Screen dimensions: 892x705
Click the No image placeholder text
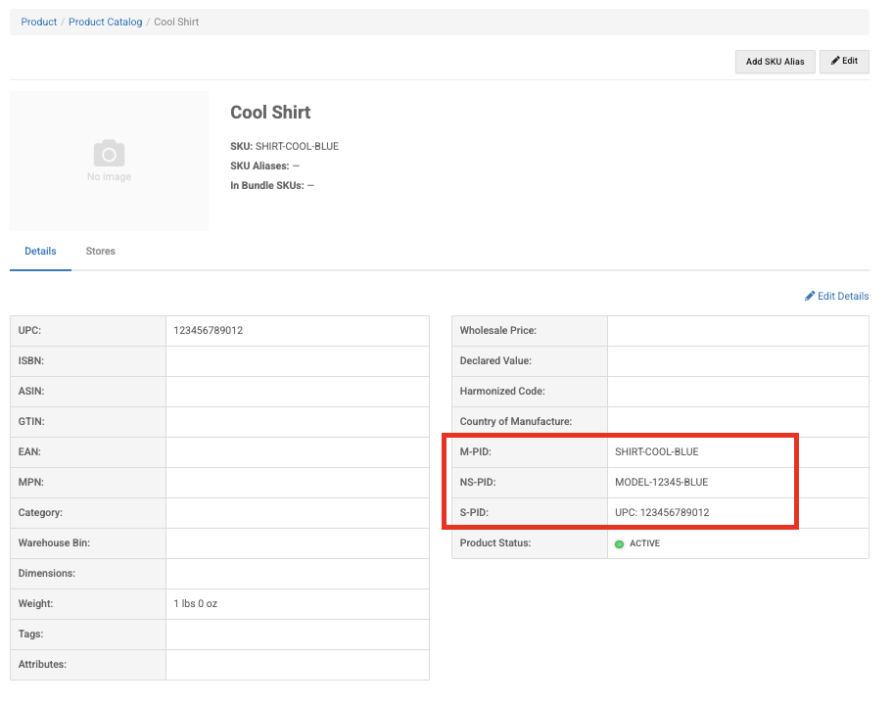click(110, 177)
